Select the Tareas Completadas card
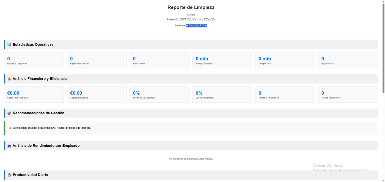Viewport: 385px width, 182px height. point(285,95)
